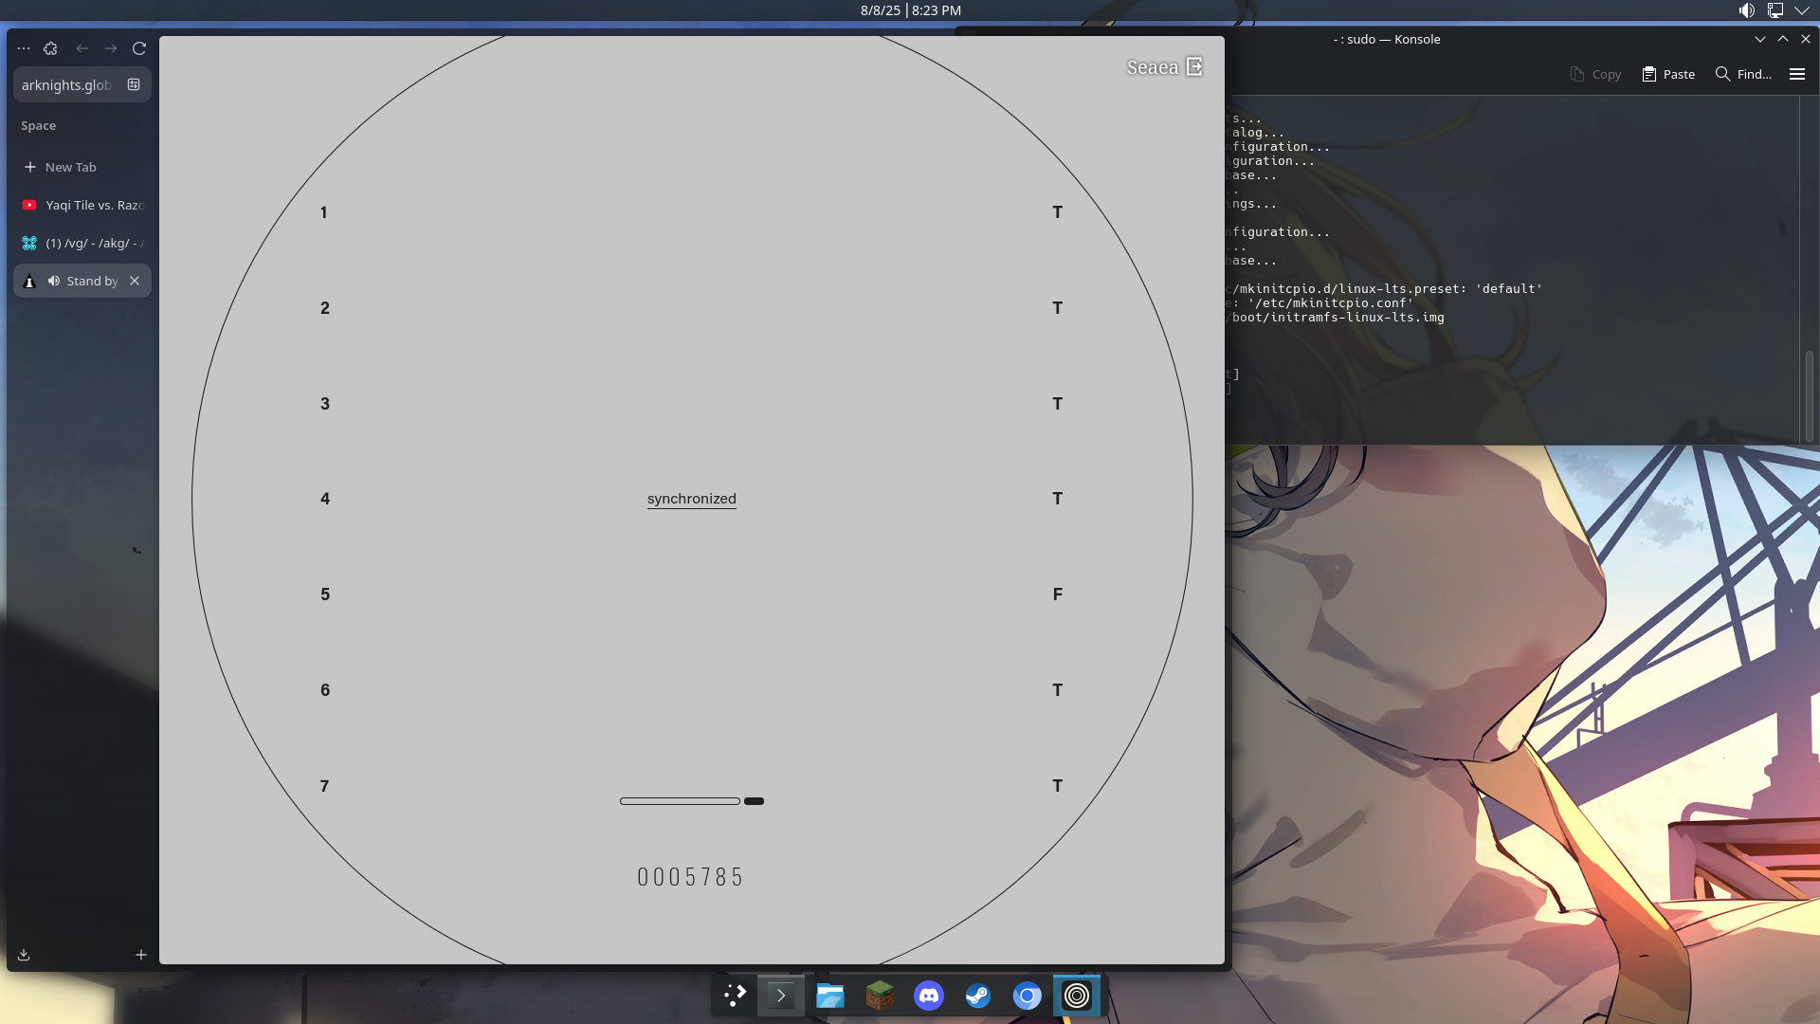The image size is (1820, 1024).
Task: Click the 0005785 counter
Action: tap(691, 877)
